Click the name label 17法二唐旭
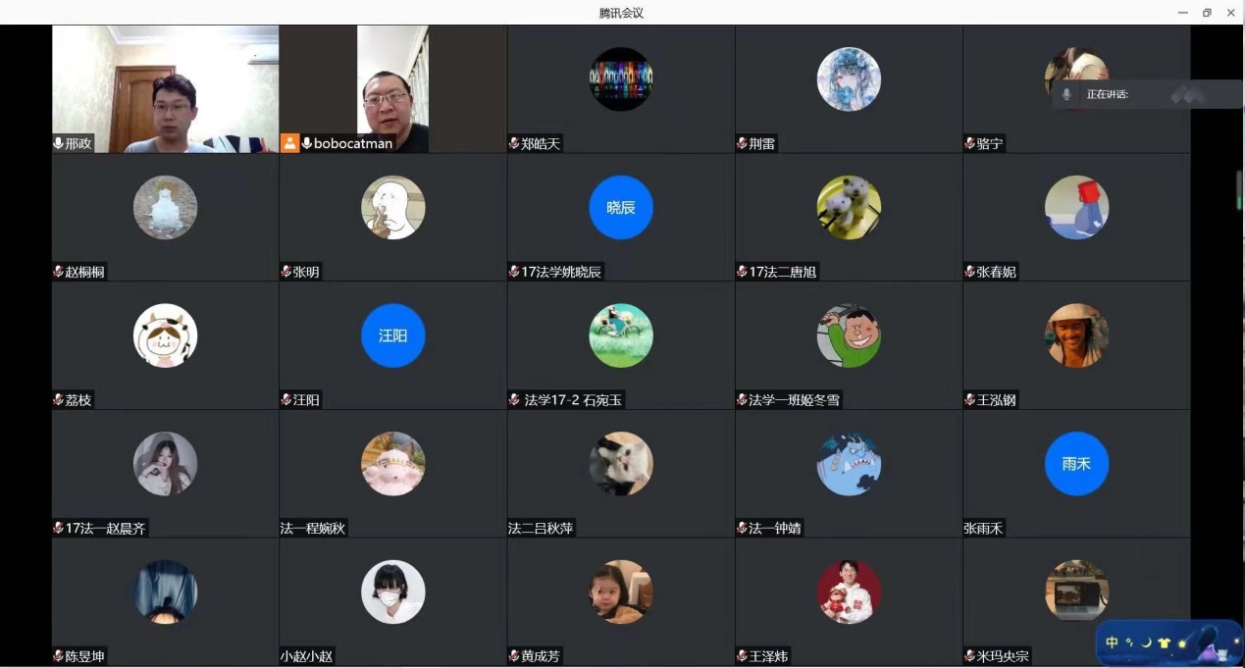 (783, 272)
